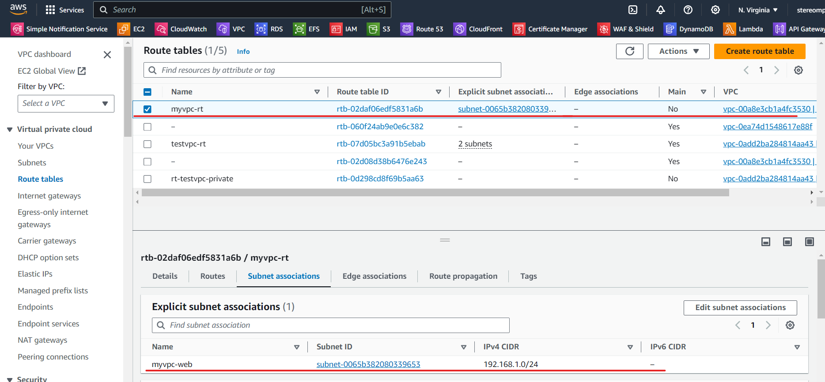Click the sidebar vertical scrollbar
The image size is (825, 382).
[128, 92]
